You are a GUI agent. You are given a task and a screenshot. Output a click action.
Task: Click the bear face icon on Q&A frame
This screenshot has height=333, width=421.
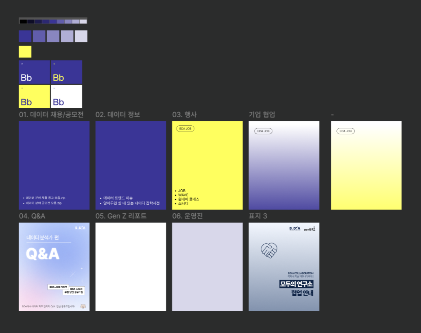tap(83, 306)
